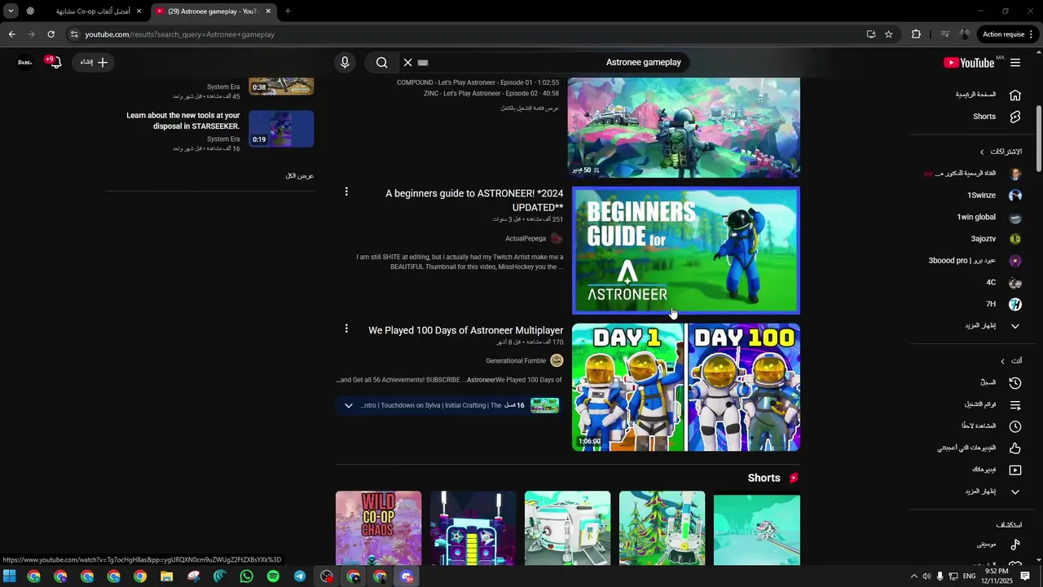
Task: Open the Wild Co-op Chaos short
Action: (x=379, y=528)
